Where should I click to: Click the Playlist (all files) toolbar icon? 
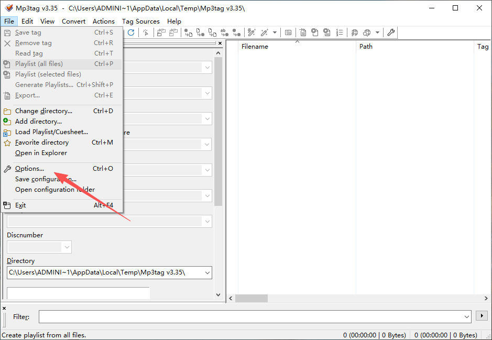[x=315, y=32]
